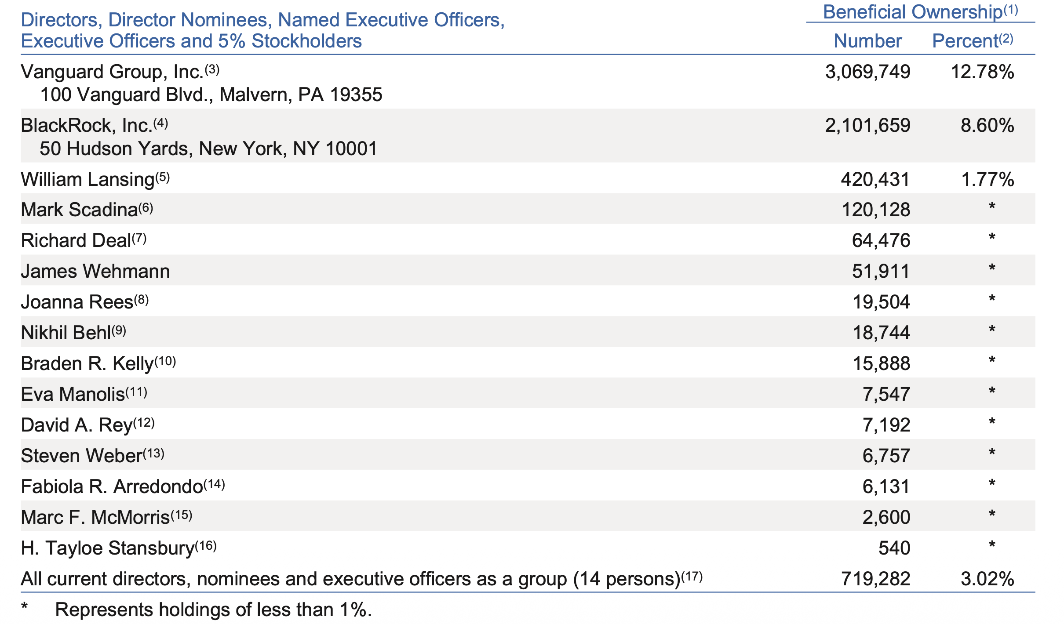Select Fabiola R. Arredondo's name
The width and height of the screenshot is (1064, 624).
click(x=112, y=486)
